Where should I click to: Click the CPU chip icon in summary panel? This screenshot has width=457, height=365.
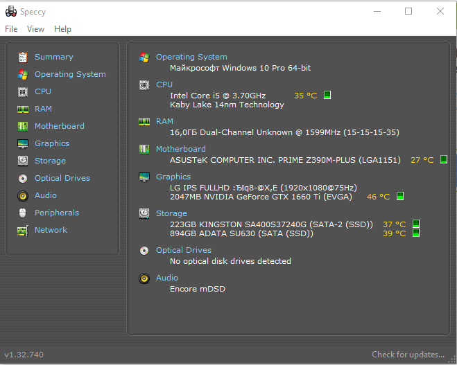tap(144, 85)
